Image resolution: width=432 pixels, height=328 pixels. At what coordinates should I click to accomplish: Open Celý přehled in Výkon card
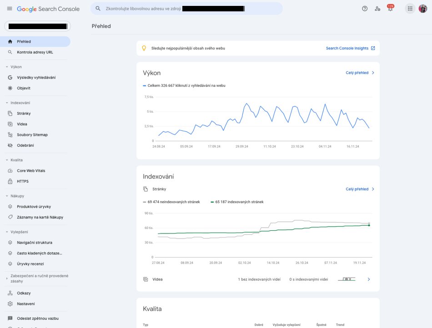click(x=360, y=73)
